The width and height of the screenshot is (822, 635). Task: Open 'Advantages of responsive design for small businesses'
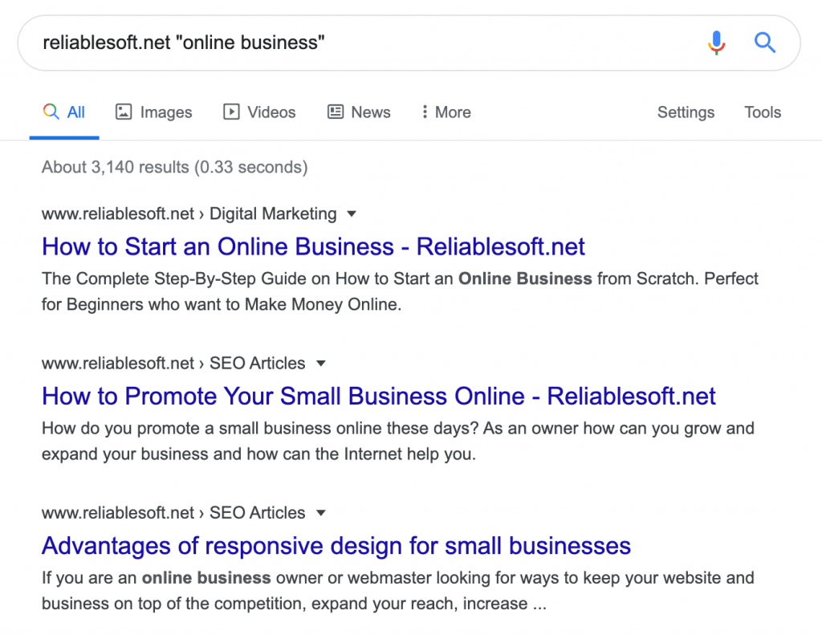click(x=336, y=545)
